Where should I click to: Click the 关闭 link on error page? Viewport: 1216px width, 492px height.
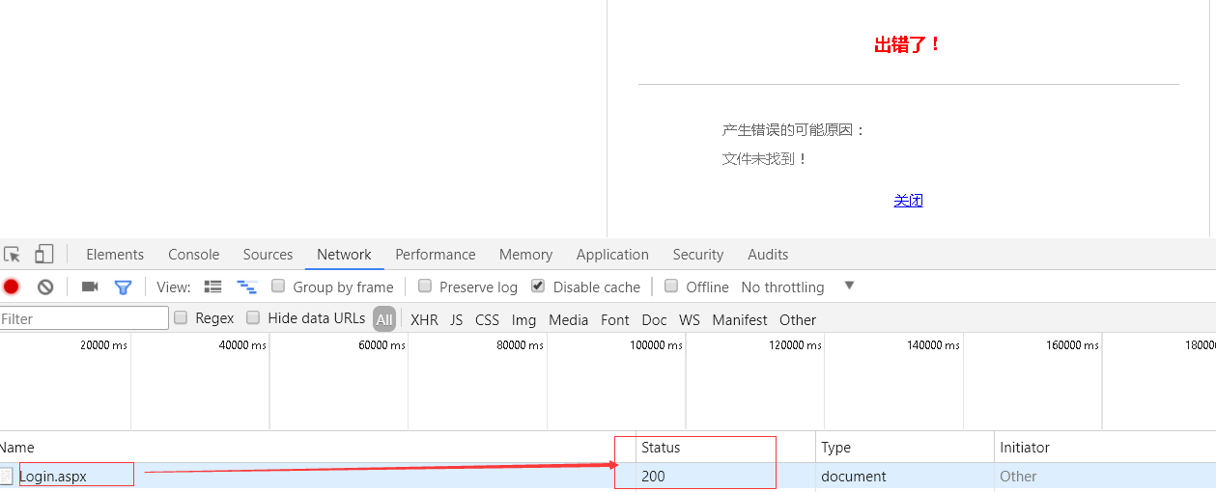(908, 201)
